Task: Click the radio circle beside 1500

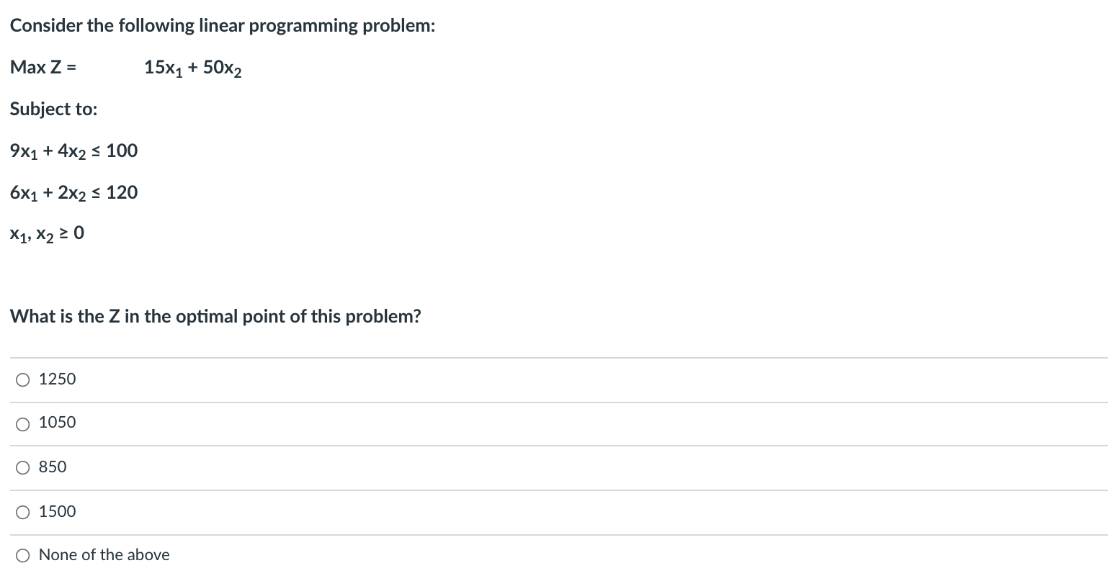Action: pyautogui.click(x=22, y=511)
